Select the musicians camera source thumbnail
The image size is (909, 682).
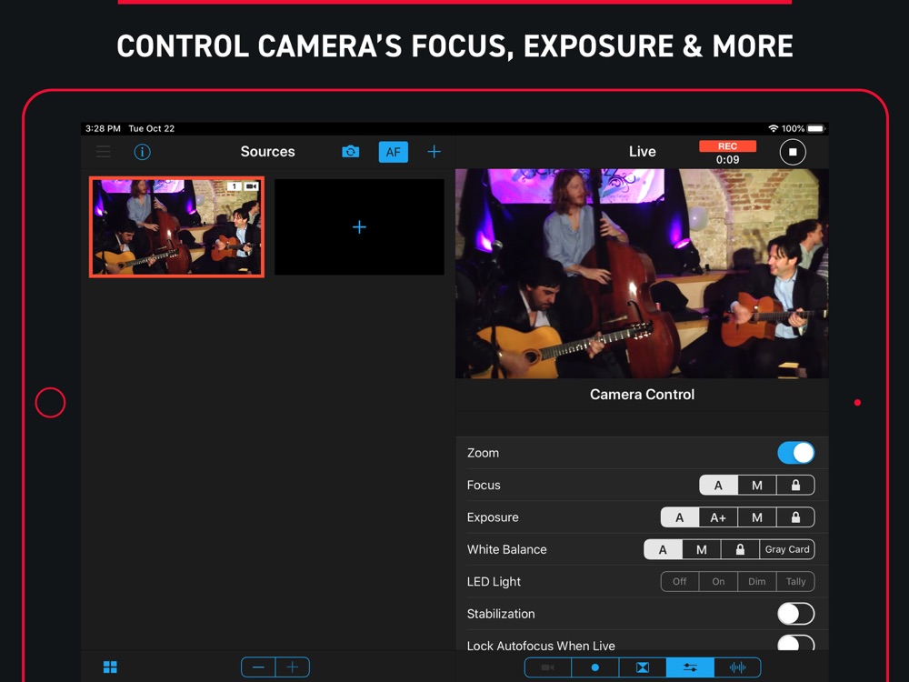pos(177,226)
